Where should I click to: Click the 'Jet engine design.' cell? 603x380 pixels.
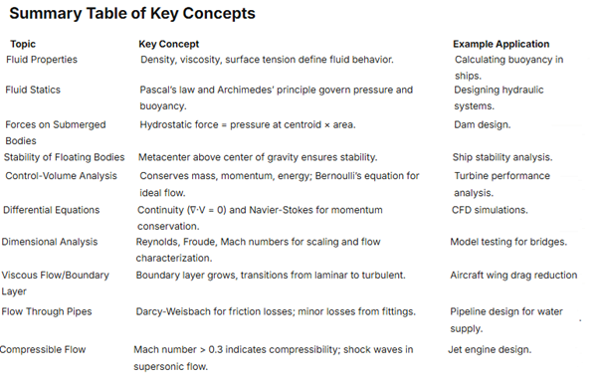click(x=490, y=349)
